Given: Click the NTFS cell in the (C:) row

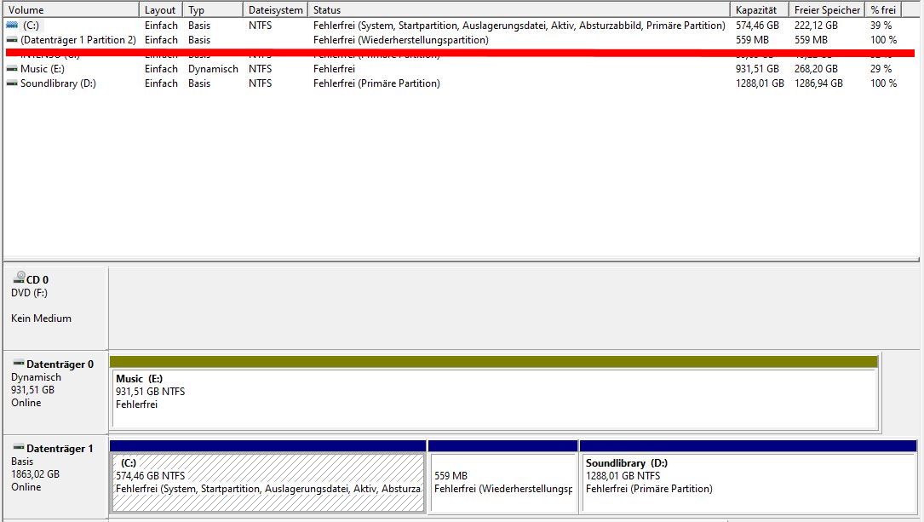Looking at the screenshot, I should pos(260,26).
